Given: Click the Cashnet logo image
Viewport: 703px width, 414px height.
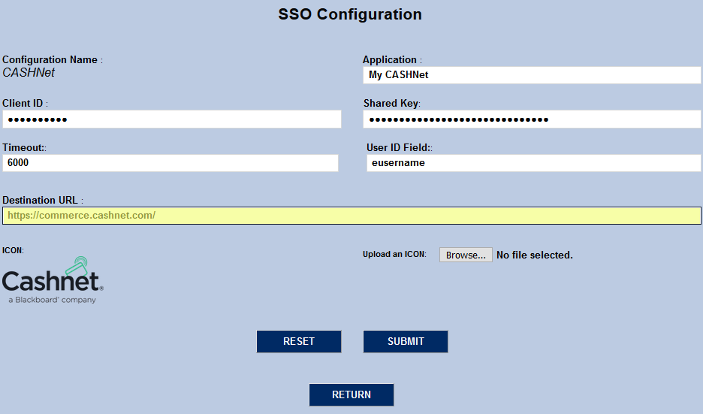Looking at the screenshot, I should 53,280.
